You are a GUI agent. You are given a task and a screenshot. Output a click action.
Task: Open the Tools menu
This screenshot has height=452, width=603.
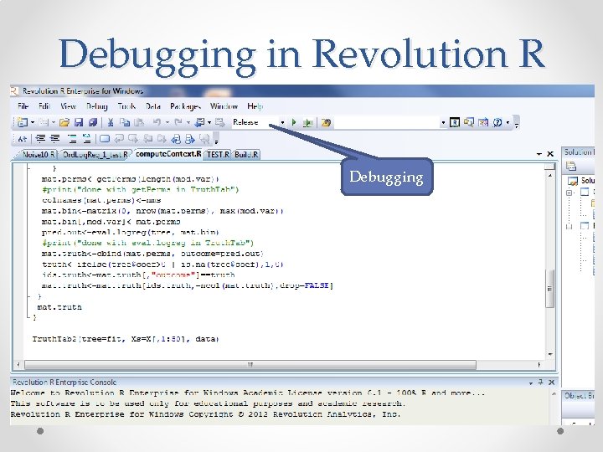point(126,106)
